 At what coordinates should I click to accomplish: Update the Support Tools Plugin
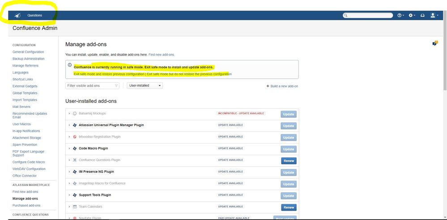coord(289,196)
